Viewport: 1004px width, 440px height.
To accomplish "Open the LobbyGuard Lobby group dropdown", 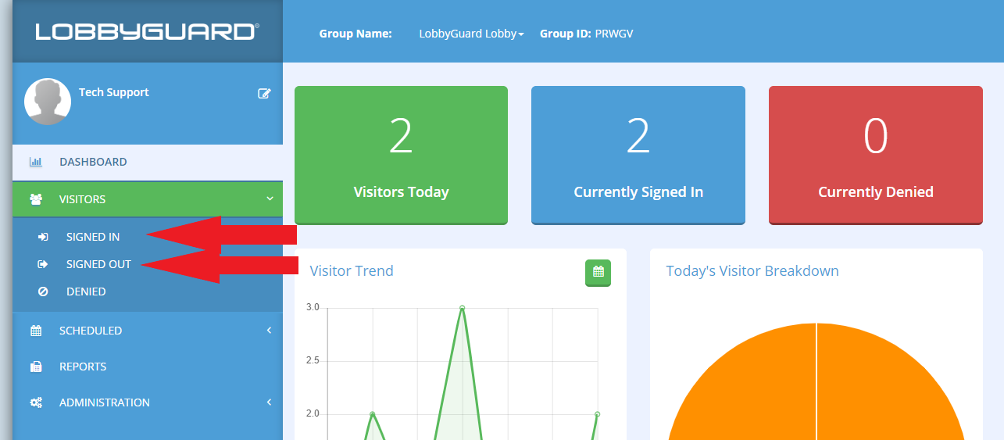I will [471, 34].
